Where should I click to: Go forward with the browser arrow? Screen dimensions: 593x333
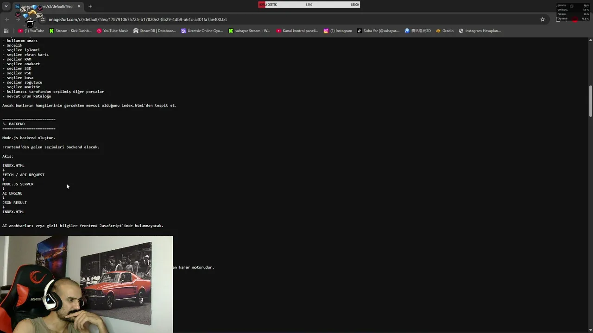(x=18, y=19)
